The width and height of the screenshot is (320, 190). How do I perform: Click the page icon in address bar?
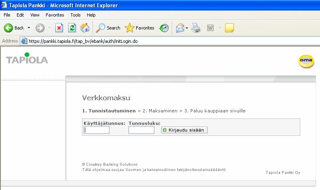(x=24, y=41)
